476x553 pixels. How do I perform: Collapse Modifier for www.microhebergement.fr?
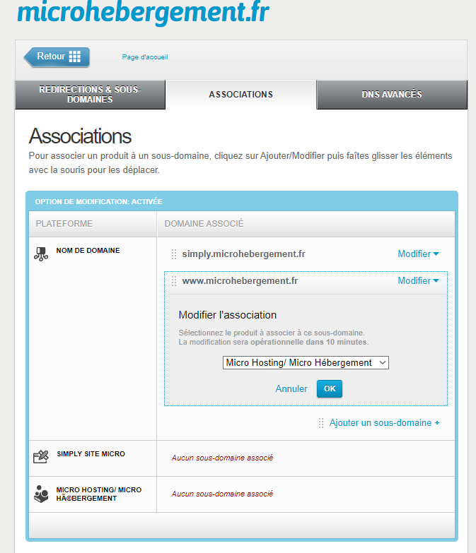(419, 280)
